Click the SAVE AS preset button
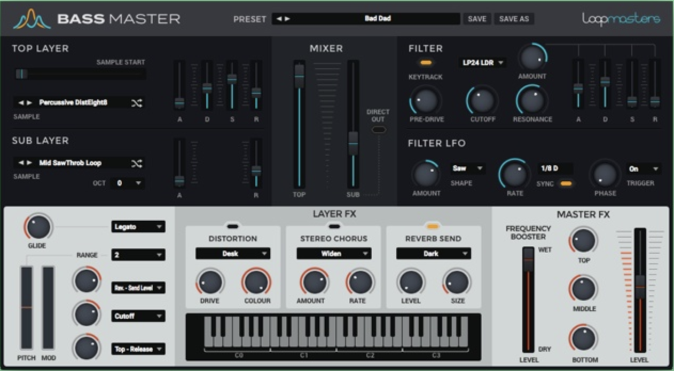 pyautogui.click(x=514, y=19)
